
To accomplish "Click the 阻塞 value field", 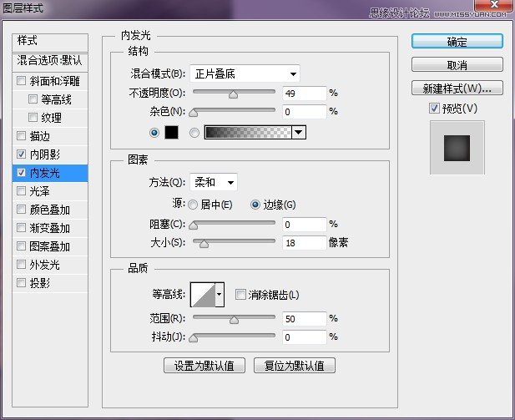I will click(304, 225).
